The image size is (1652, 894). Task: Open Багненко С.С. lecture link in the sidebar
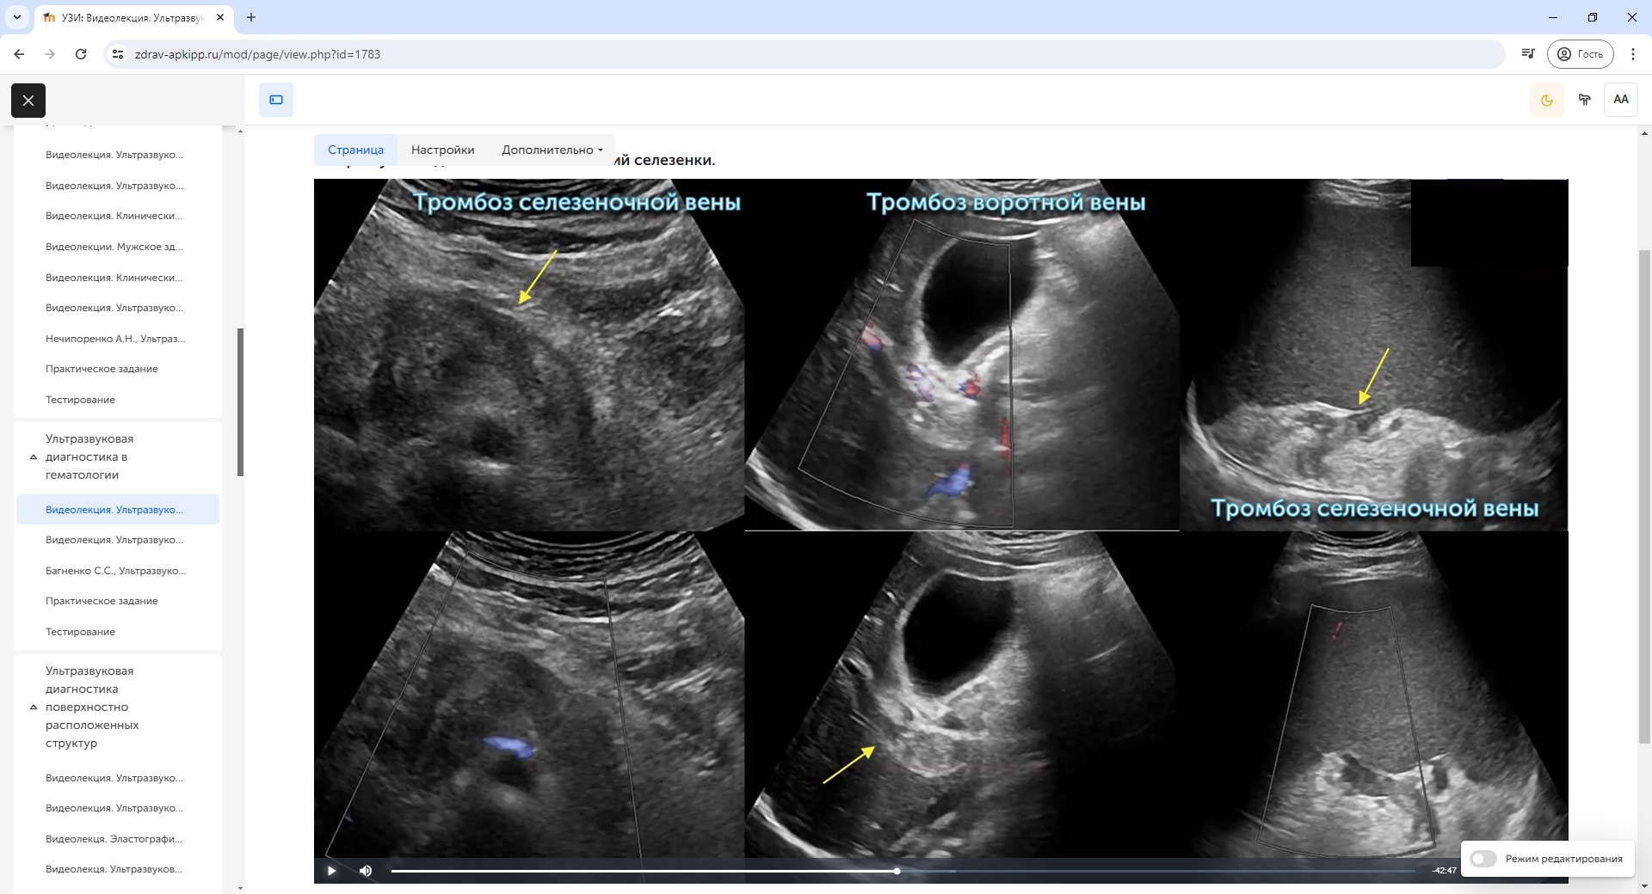tap(115, 571)
